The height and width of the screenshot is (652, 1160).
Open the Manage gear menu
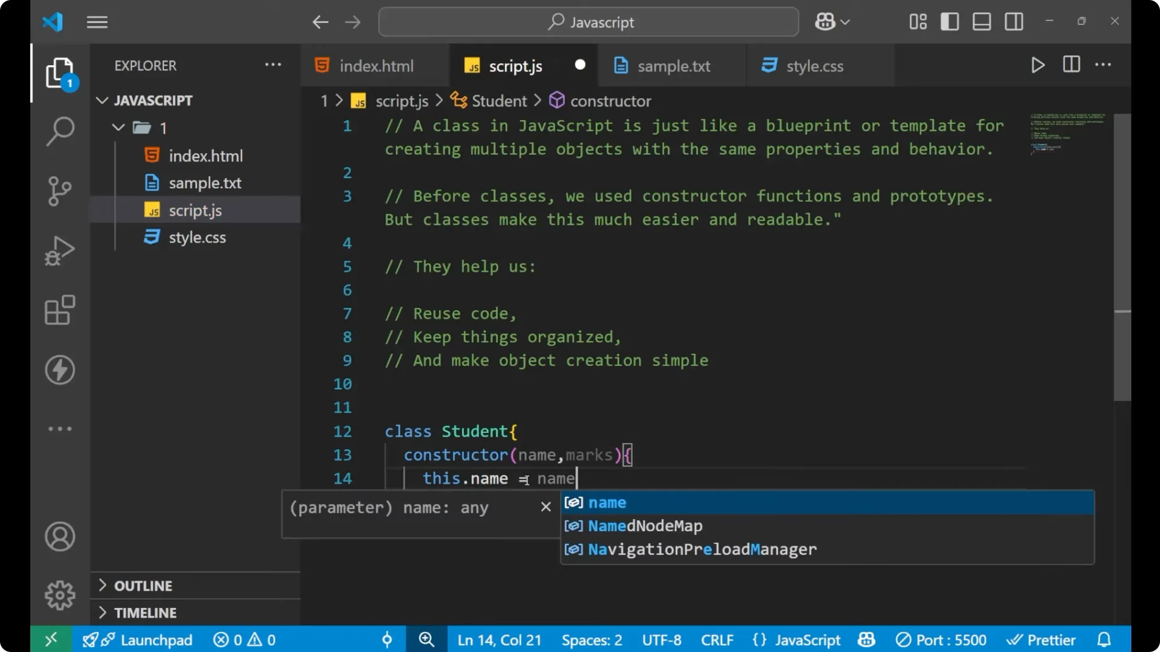pos(60,595)
